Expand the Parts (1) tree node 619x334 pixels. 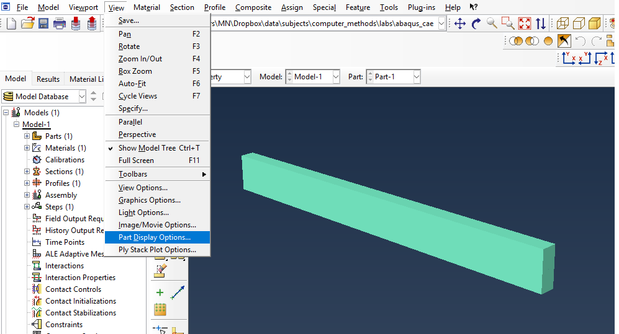27,136
